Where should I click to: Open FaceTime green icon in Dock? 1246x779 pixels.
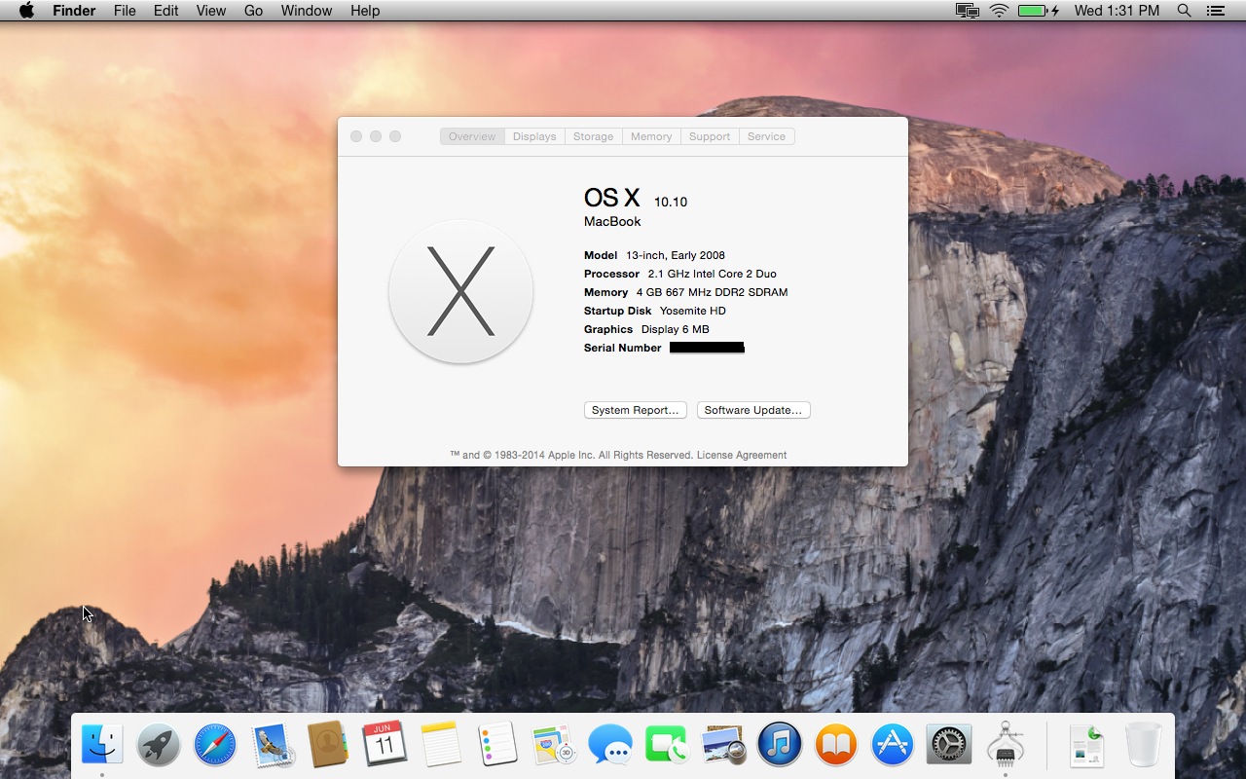667,745
